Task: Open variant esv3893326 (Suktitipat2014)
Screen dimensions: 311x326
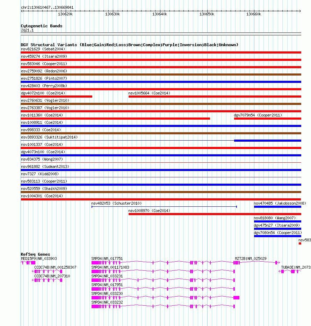Action: pos(161,141)
